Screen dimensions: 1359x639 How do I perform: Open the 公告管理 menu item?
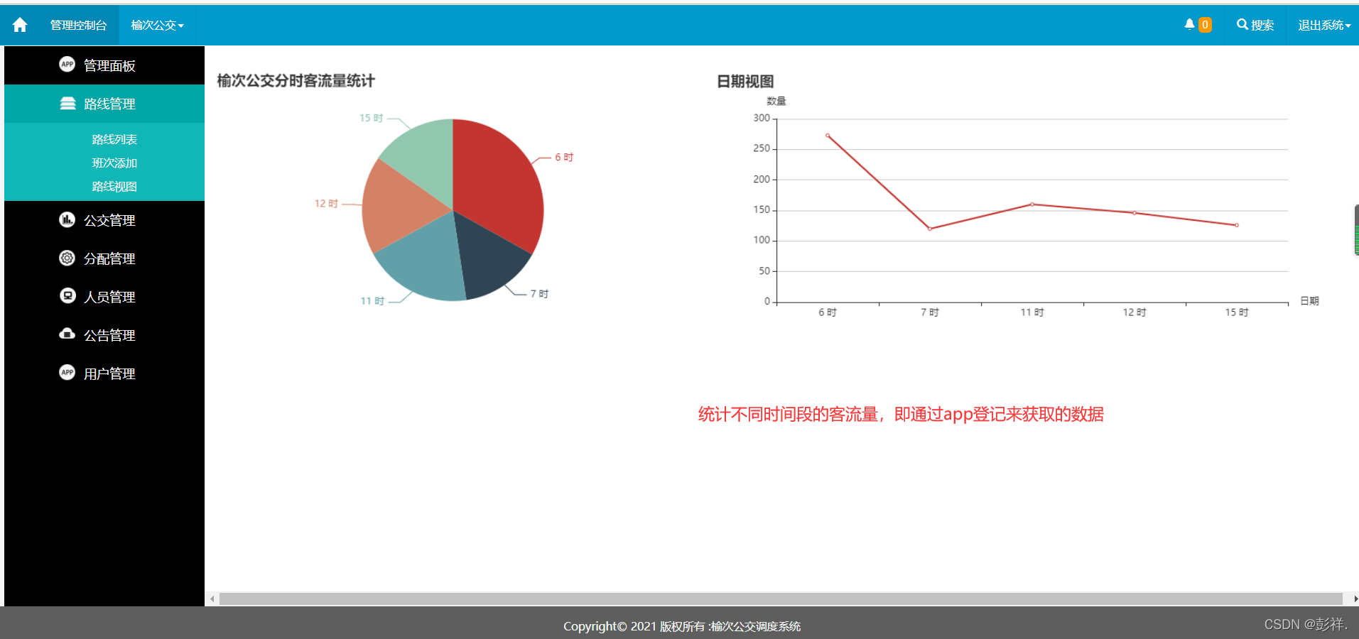[x=104, y=335]
